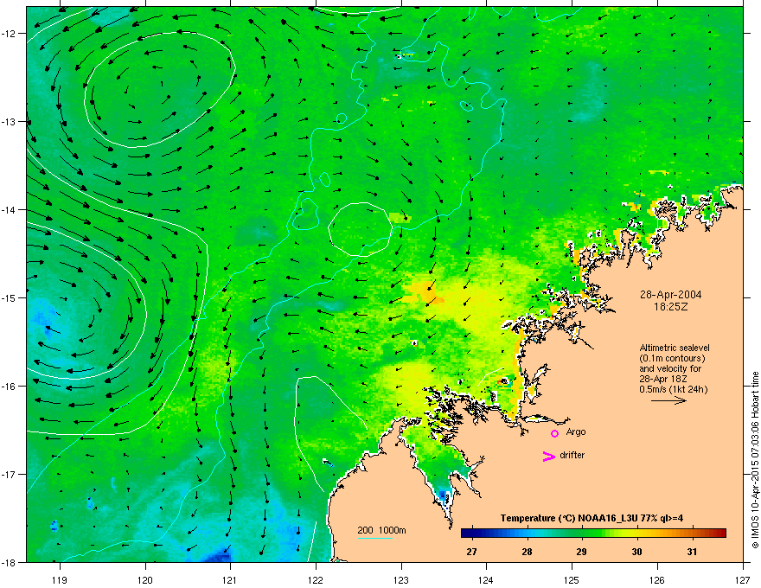The image size is (761, 588).
Task: Click the 'Altimetric sealevel' legend text
Action: pos(675,348)
